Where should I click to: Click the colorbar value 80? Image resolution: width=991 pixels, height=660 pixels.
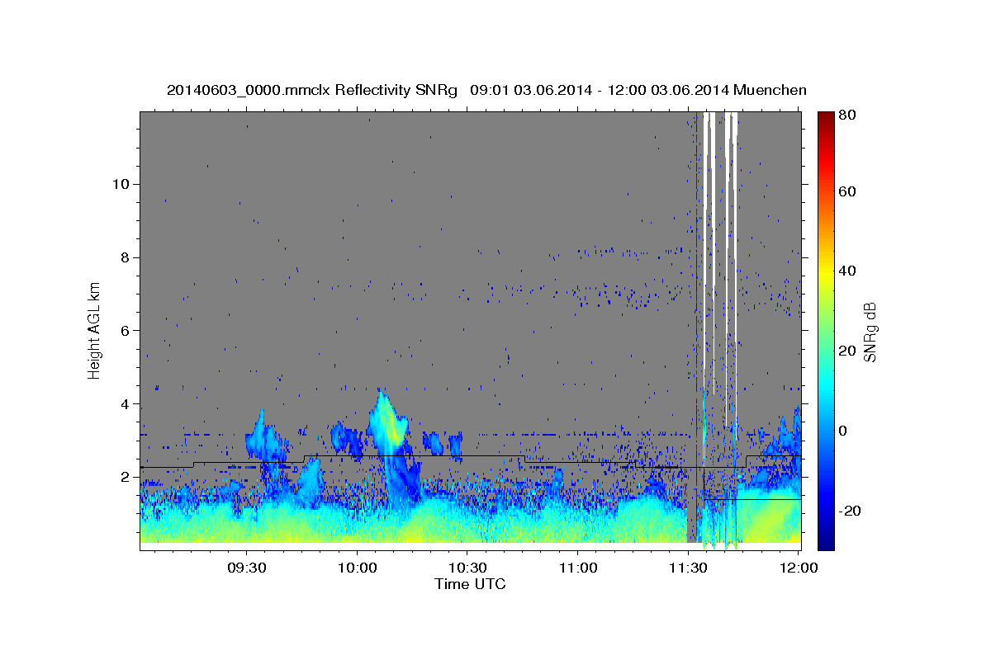point(848,115)
